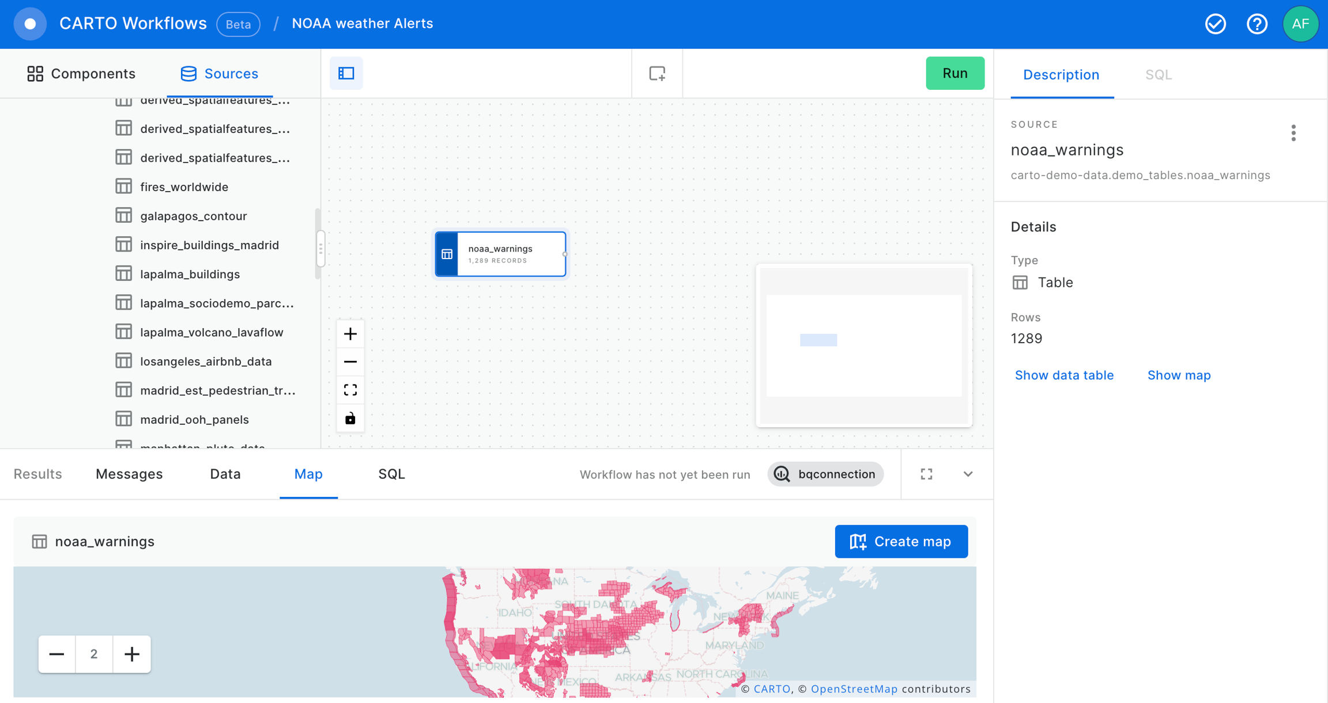Toggle the left sidebar panel icon
The height and width of the screenshot is (703, 1328).
tap(346, 73)
